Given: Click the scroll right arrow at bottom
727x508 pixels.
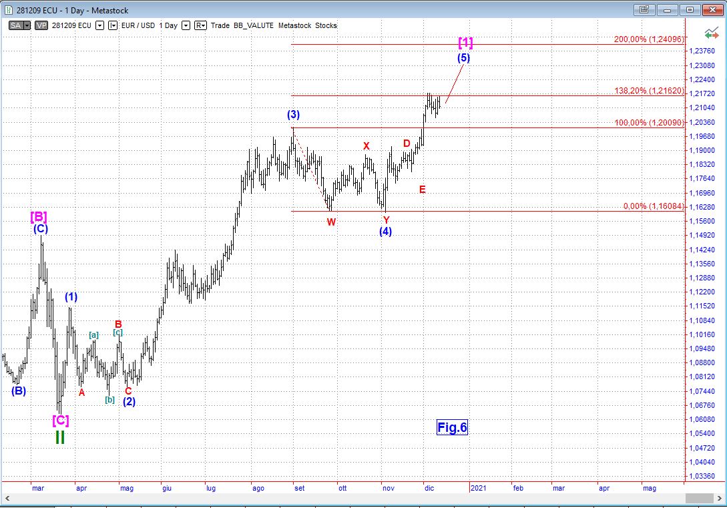Looking at the screenshot, I should [x=720, y=499].
